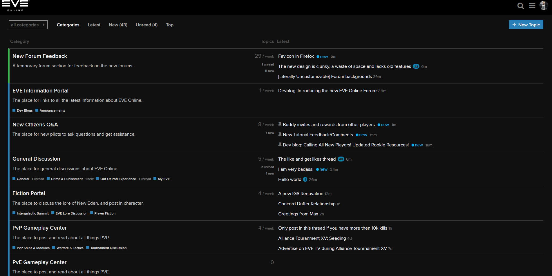Click the user avatar in header
Image resolution: width=552 pixels, height=276 pixels.
click(x=543, y=6)
